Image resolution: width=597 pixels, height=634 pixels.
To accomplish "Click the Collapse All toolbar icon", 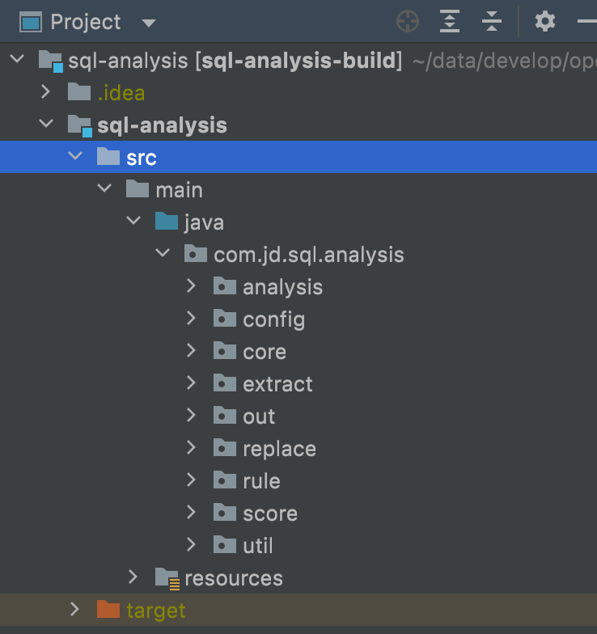I will (x=492, y=22).
